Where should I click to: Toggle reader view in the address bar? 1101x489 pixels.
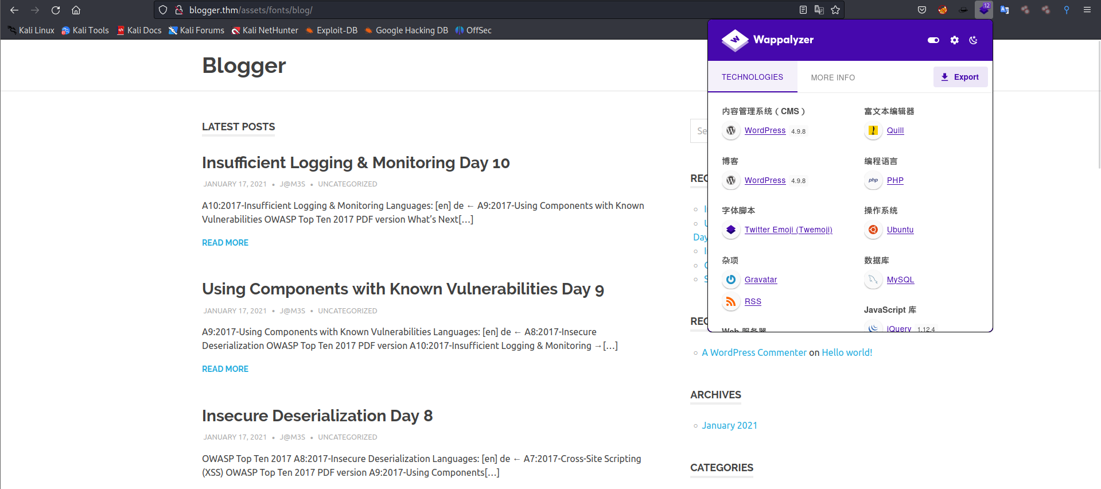click(803, 10)
